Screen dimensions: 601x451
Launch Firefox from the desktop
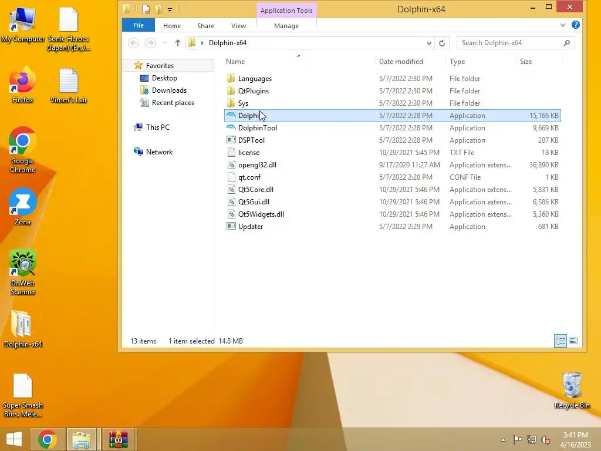coord(22,85)
